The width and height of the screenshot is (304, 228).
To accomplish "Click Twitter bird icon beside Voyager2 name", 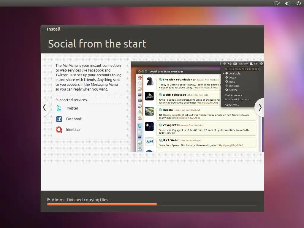I will tap(161, 125).
